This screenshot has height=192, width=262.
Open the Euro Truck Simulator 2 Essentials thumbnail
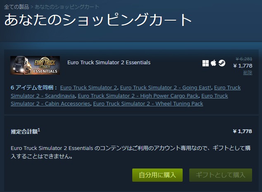click(35, 65)
